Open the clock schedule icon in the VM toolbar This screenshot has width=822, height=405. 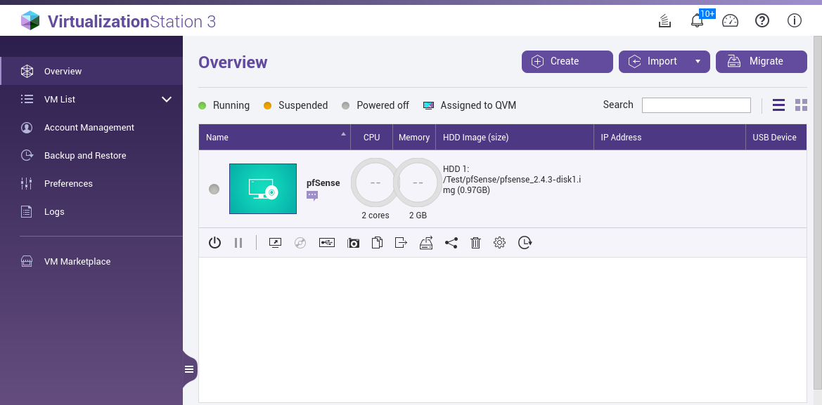(525, 243)
